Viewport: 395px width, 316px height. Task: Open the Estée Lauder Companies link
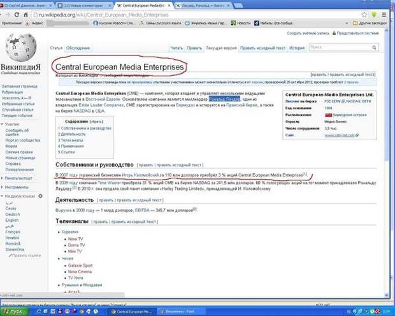tap(101, 105)
